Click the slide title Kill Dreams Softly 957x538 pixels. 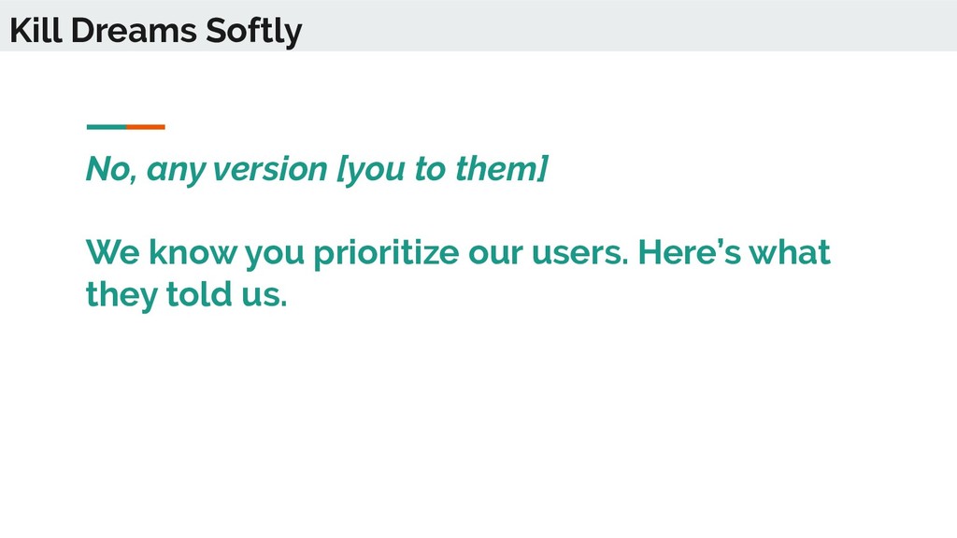156,31
